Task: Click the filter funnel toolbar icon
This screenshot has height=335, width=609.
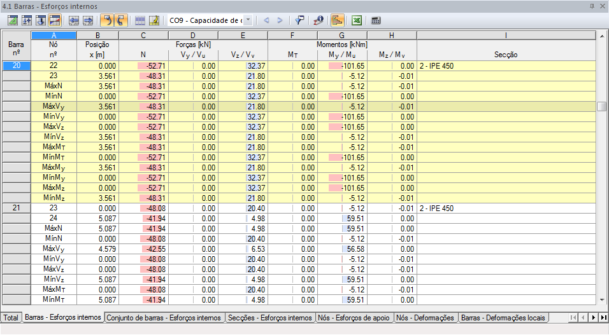Action: 299,20
